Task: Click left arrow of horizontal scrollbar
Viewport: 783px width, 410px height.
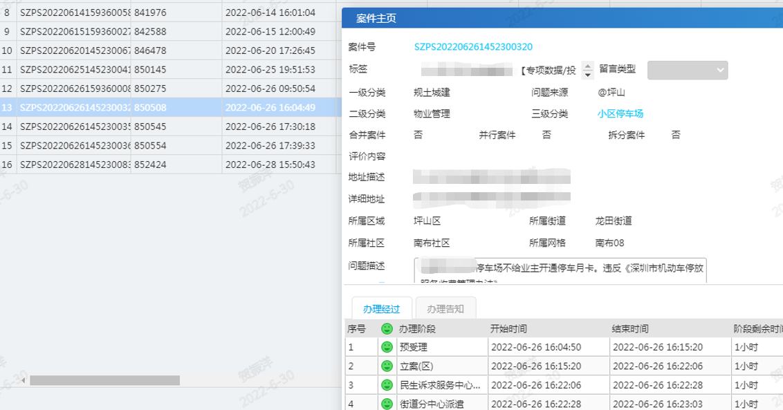Action: click(24, 380)
